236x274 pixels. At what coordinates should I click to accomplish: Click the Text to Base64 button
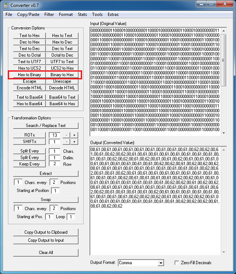point(29,97)
